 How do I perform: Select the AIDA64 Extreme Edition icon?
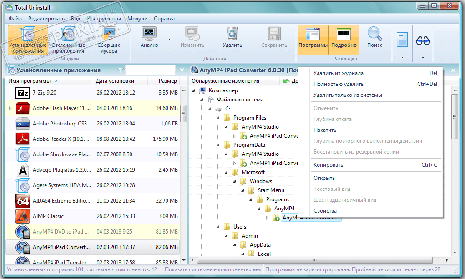23,201
